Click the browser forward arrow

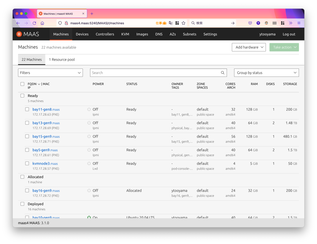[26, 23]
